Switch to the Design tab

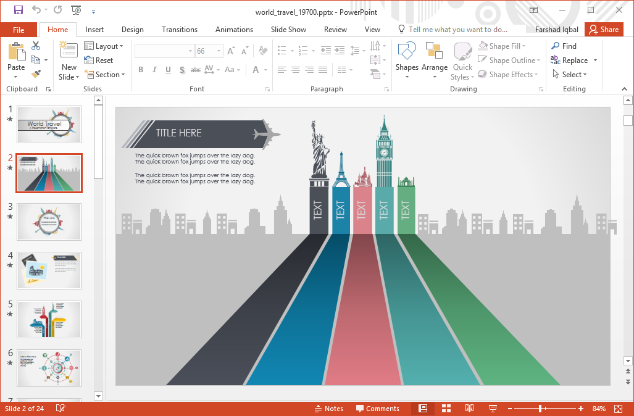(133, 30)
